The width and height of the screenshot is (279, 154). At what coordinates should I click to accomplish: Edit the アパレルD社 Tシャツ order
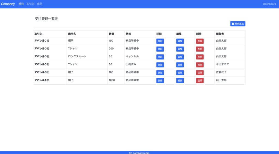click(x=180, y=49)
